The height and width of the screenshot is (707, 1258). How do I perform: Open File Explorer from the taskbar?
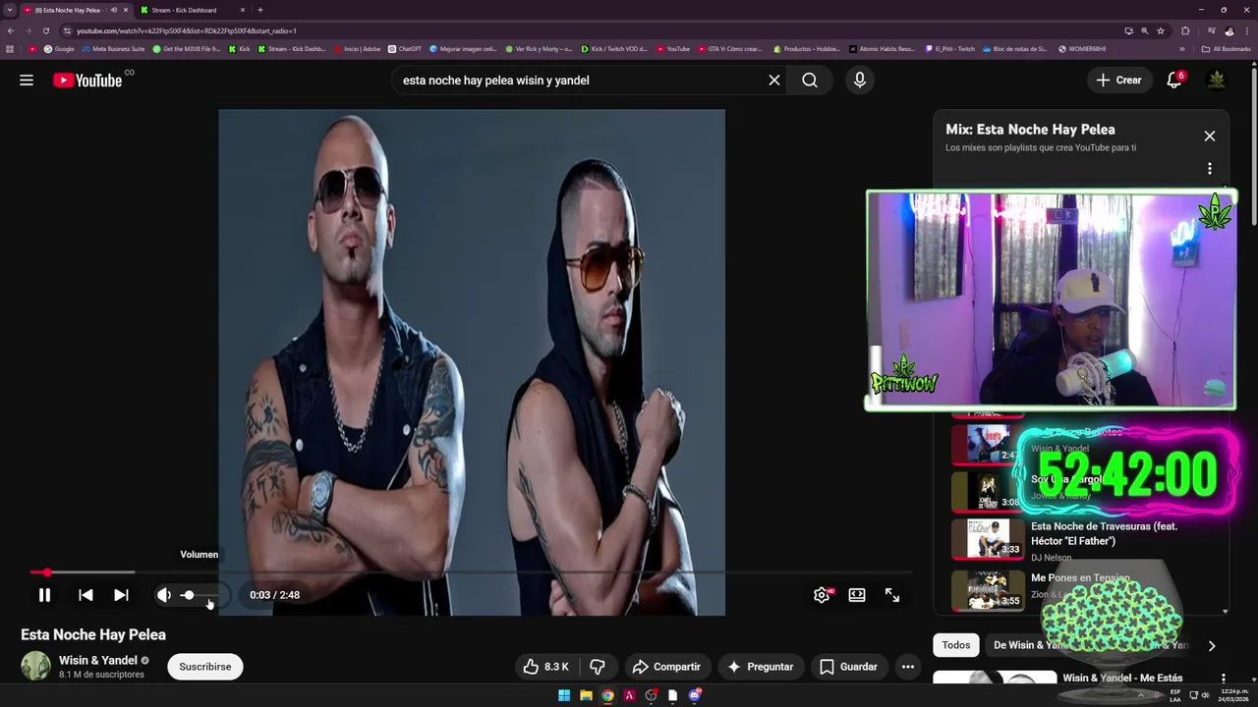pos(586,695)
